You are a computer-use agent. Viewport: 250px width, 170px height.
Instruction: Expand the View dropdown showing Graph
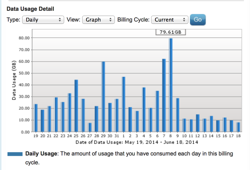pos(98,20)
